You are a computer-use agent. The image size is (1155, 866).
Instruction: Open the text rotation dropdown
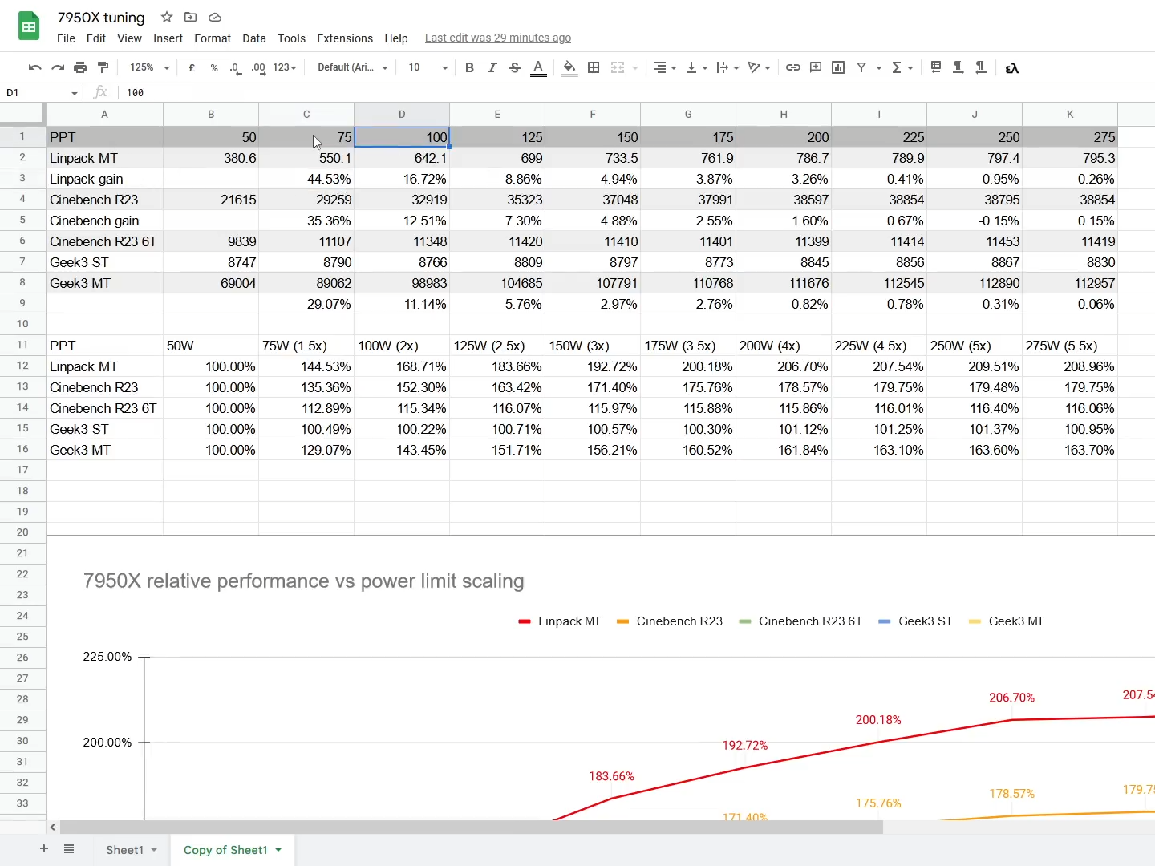[x=759, y=68]
